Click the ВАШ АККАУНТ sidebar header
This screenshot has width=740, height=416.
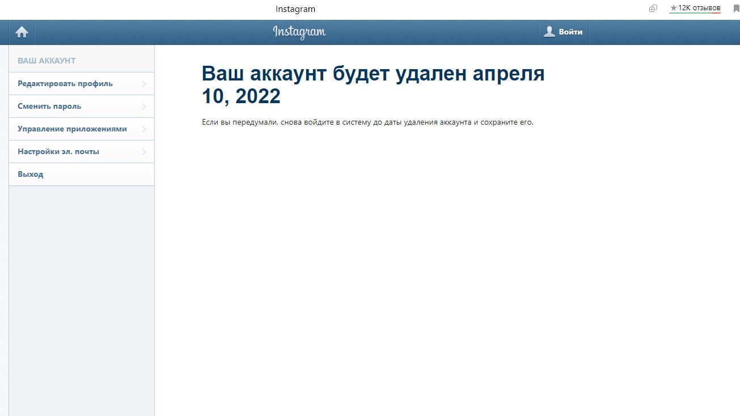tap(46, 61)
